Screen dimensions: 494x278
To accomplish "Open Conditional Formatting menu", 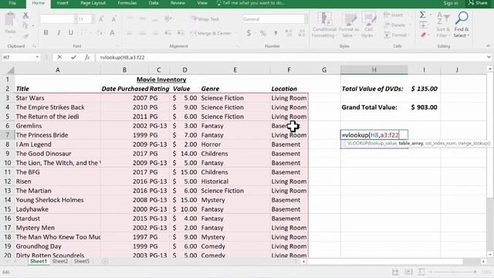I will (x=324, y=25).
